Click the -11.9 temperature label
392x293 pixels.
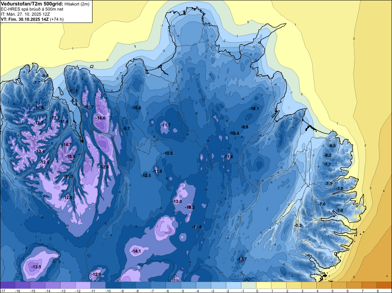click(x=69, y=176)
